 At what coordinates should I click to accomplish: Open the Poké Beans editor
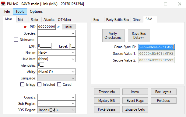(x=107, y=109)
